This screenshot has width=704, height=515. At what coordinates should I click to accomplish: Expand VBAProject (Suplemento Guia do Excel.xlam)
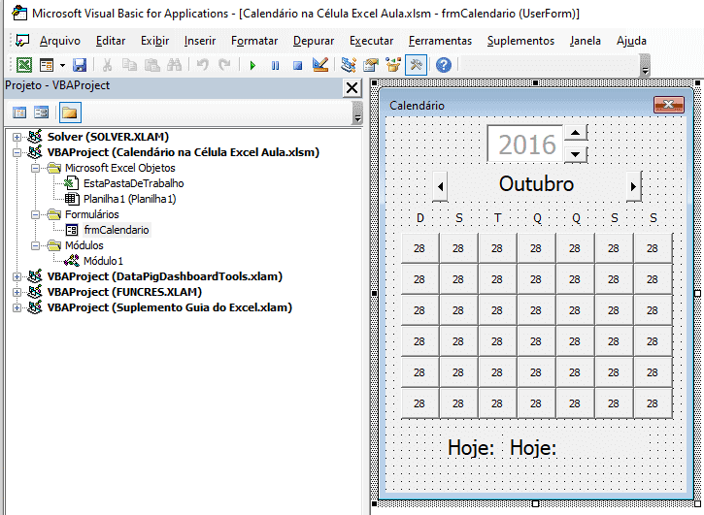click(x=17, y=307)
